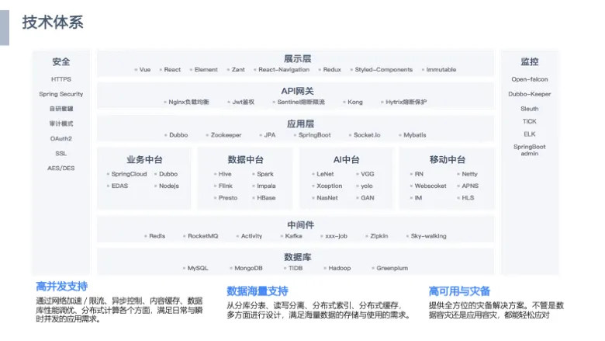Click the 'Open-falcon' entry
Viewport: 605px width, 341px height.
tap(529, 79)
